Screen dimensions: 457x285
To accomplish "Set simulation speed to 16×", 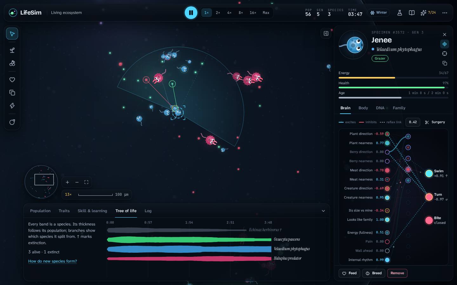I will coord(253,13).
